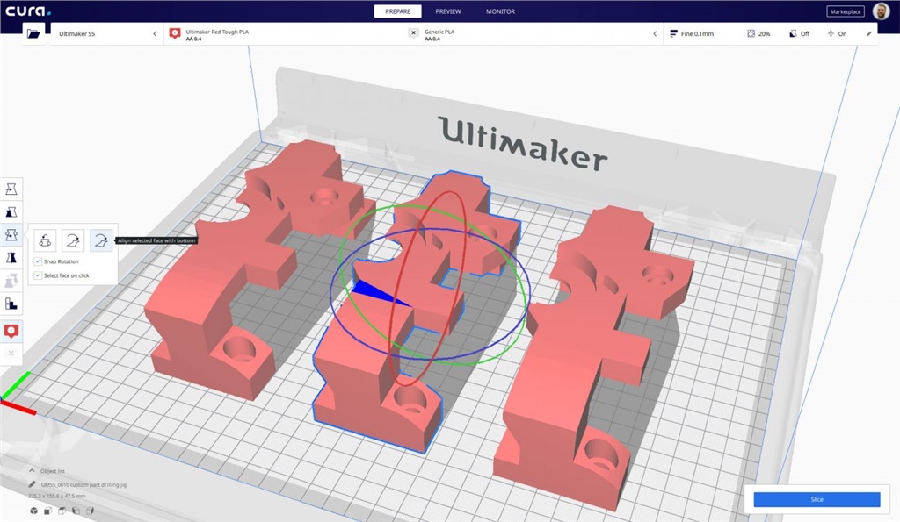The image size is (900, 522).
Task: Open the Marketplace
Action: (x=845, y=11)
